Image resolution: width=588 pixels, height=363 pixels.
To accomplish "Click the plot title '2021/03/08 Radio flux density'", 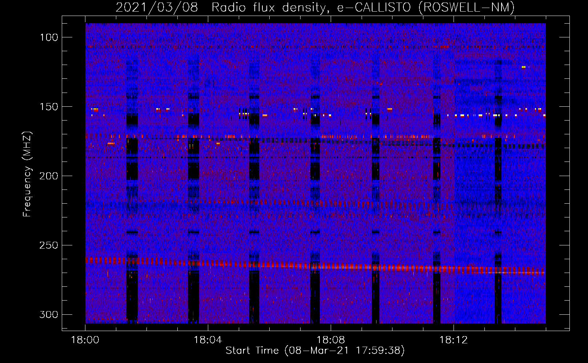I will 315,7.
